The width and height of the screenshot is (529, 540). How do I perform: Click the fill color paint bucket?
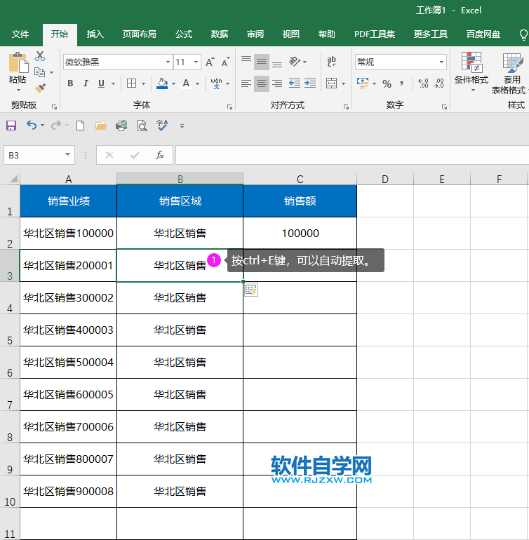point(162,83)
